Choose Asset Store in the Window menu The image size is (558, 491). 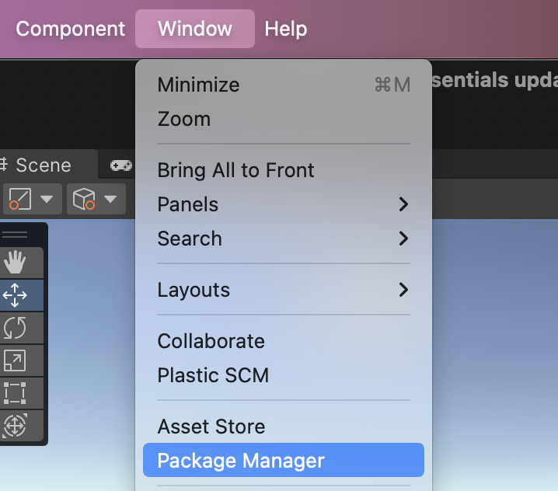pyautogui.click(x=211, y=427)
